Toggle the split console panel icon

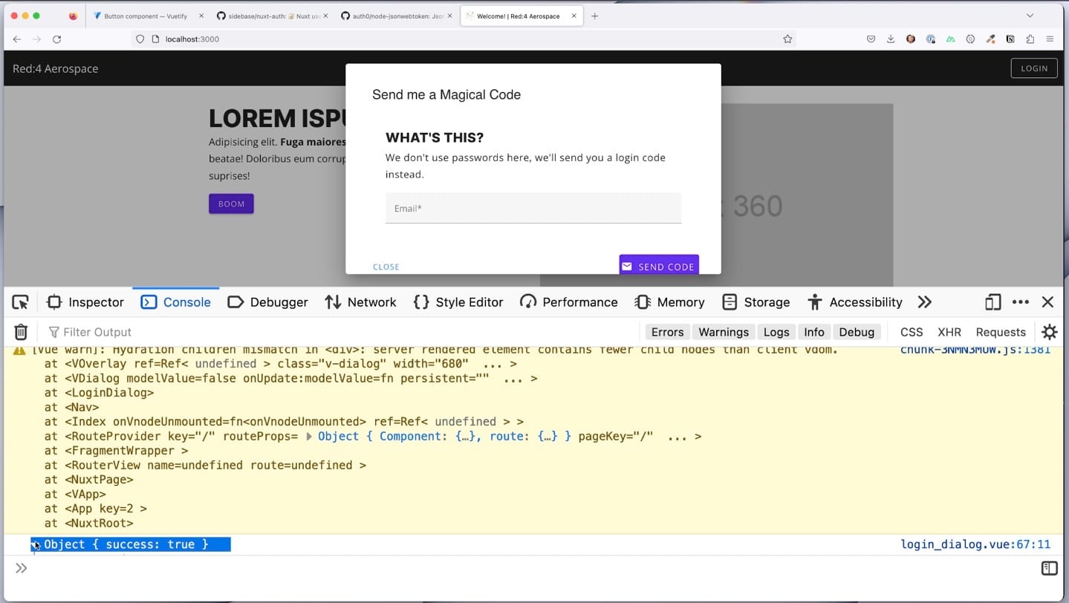click(x=1049, y=568)
